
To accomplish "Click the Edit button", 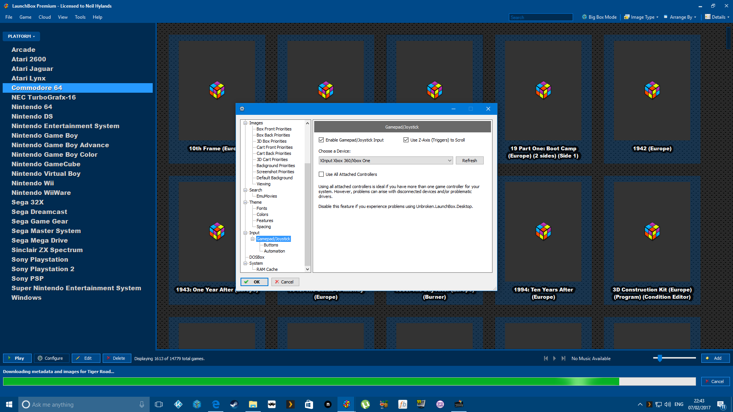I will click(x=86, y=358).
